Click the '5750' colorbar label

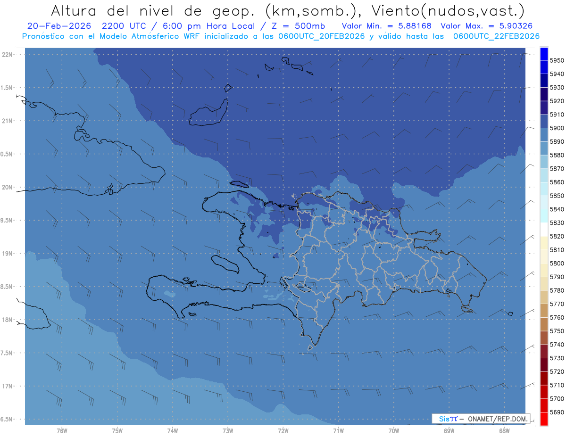(557, 331)
